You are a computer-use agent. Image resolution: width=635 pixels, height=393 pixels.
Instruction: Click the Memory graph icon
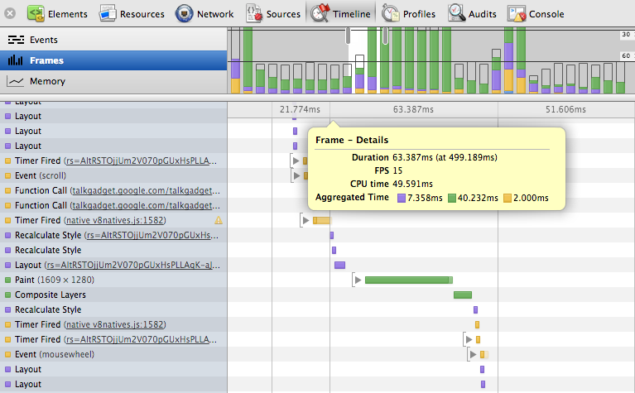click(16, 81)
